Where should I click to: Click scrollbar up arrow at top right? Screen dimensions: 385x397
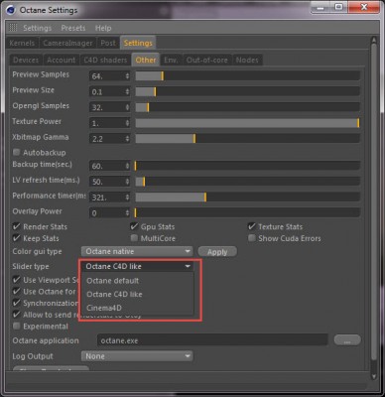click(x=374, y=41)
